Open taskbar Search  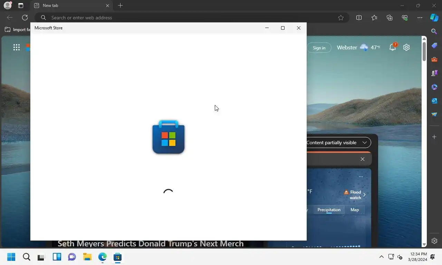coord(27,257)
